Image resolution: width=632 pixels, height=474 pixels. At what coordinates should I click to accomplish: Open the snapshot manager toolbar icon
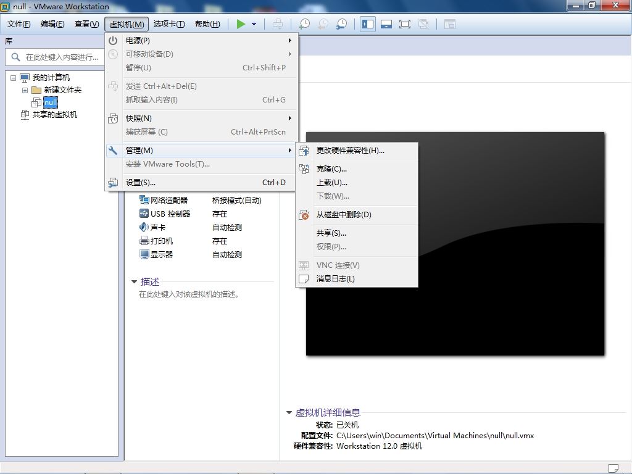coord(341,24)
